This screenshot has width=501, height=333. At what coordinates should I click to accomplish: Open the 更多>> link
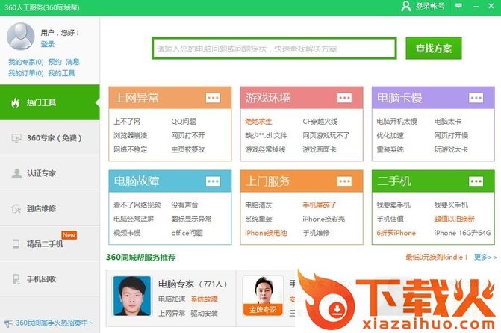click(485, 258)
